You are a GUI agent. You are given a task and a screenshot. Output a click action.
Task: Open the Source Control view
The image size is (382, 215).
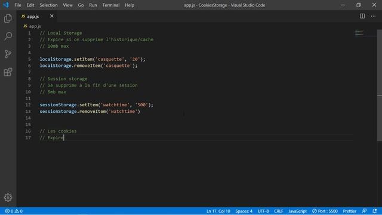8,54
